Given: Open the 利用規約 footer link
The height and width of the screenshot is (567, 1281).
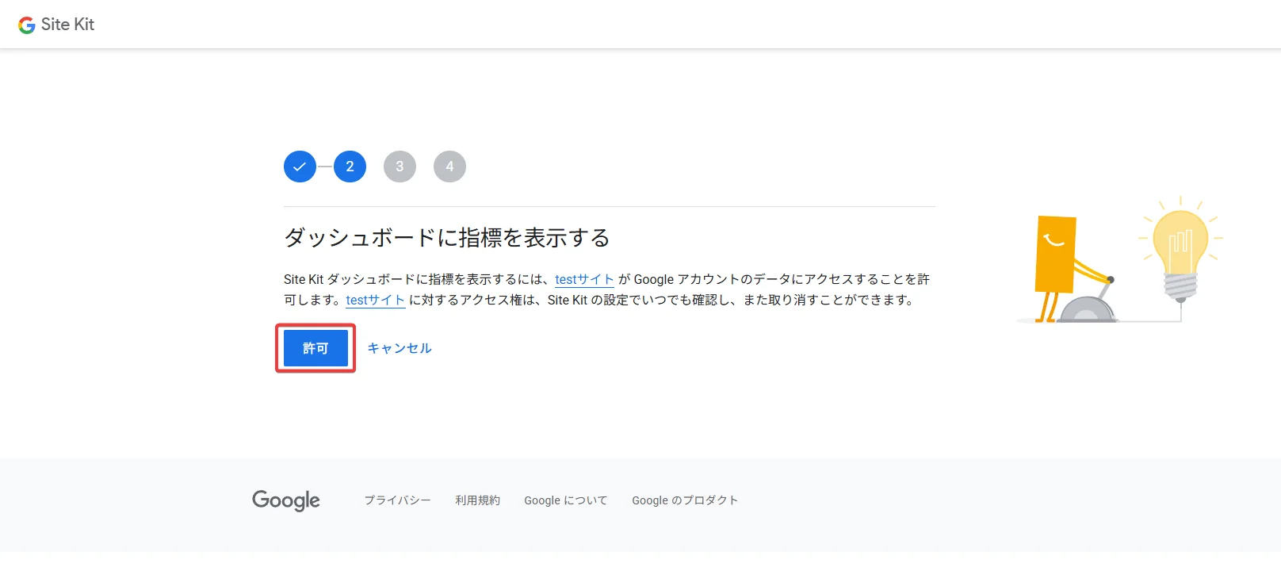Looking at the screenshot, I should (477, 500).
